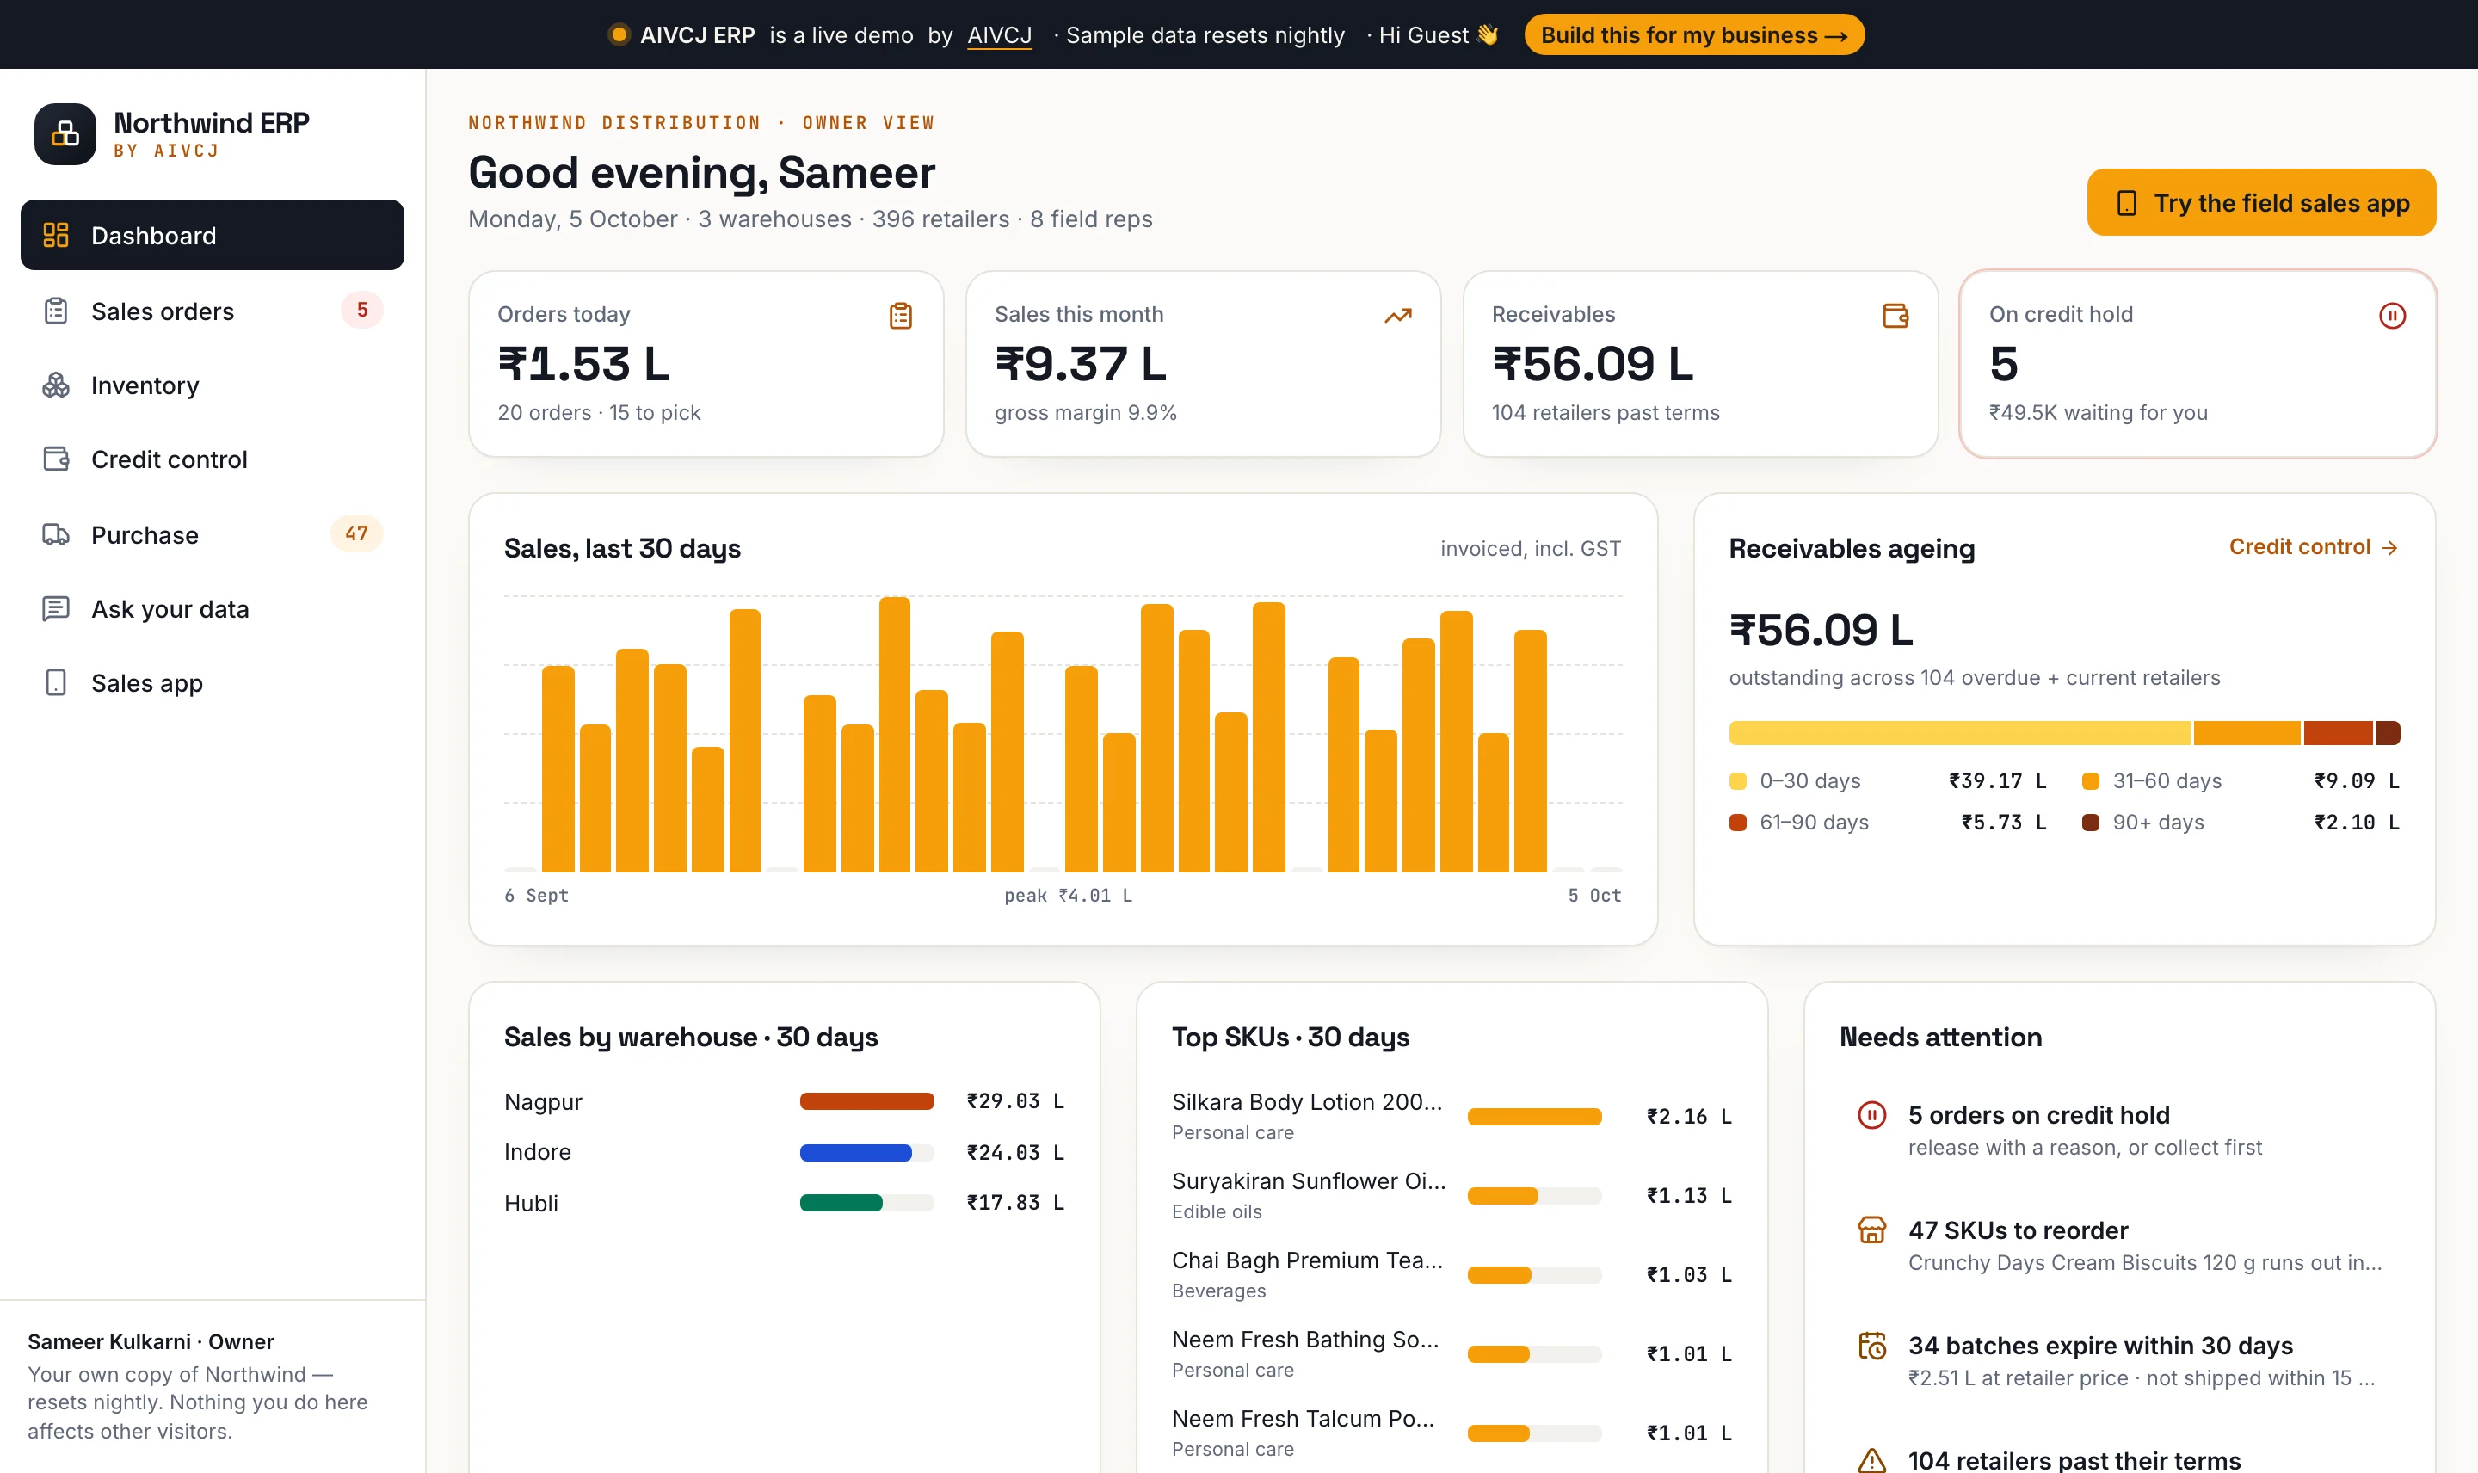The width and height of the screenshot is (2478, 1473).
Task: Click the 31–60 days legend swatch
Action: click(2090, 781)
